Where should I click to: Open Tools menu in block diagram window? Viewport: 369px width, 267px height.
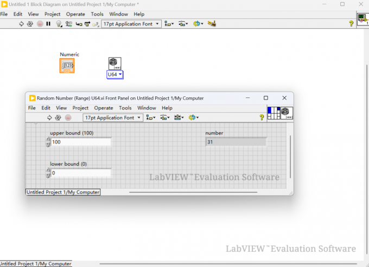[97, 14]
